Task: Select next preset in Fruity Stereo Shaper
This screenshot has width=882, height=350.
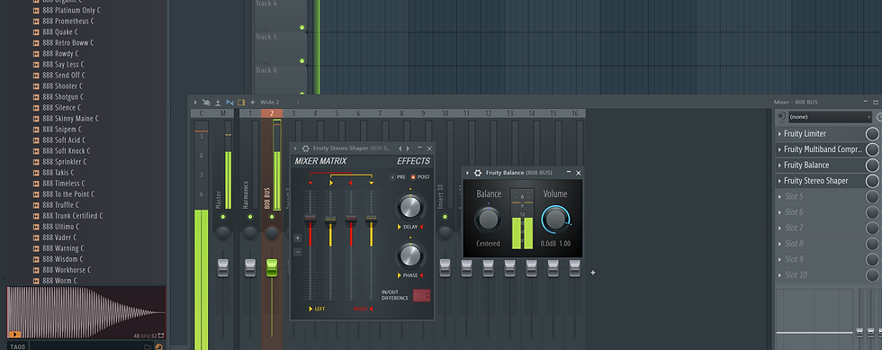Action: [408, 148]
